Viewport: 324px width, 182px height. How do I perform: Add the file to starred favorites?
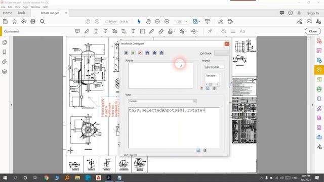[15, 21]
